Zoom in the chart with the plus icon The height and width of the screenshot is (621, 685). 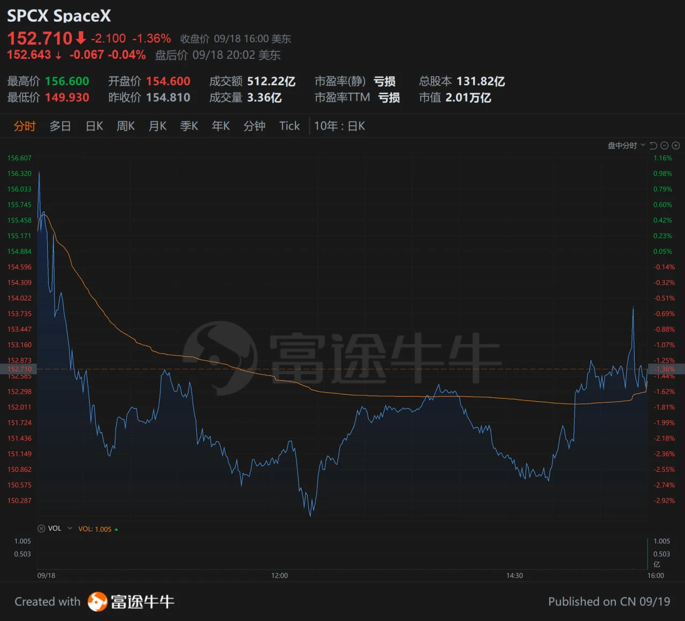click(676, 145)
